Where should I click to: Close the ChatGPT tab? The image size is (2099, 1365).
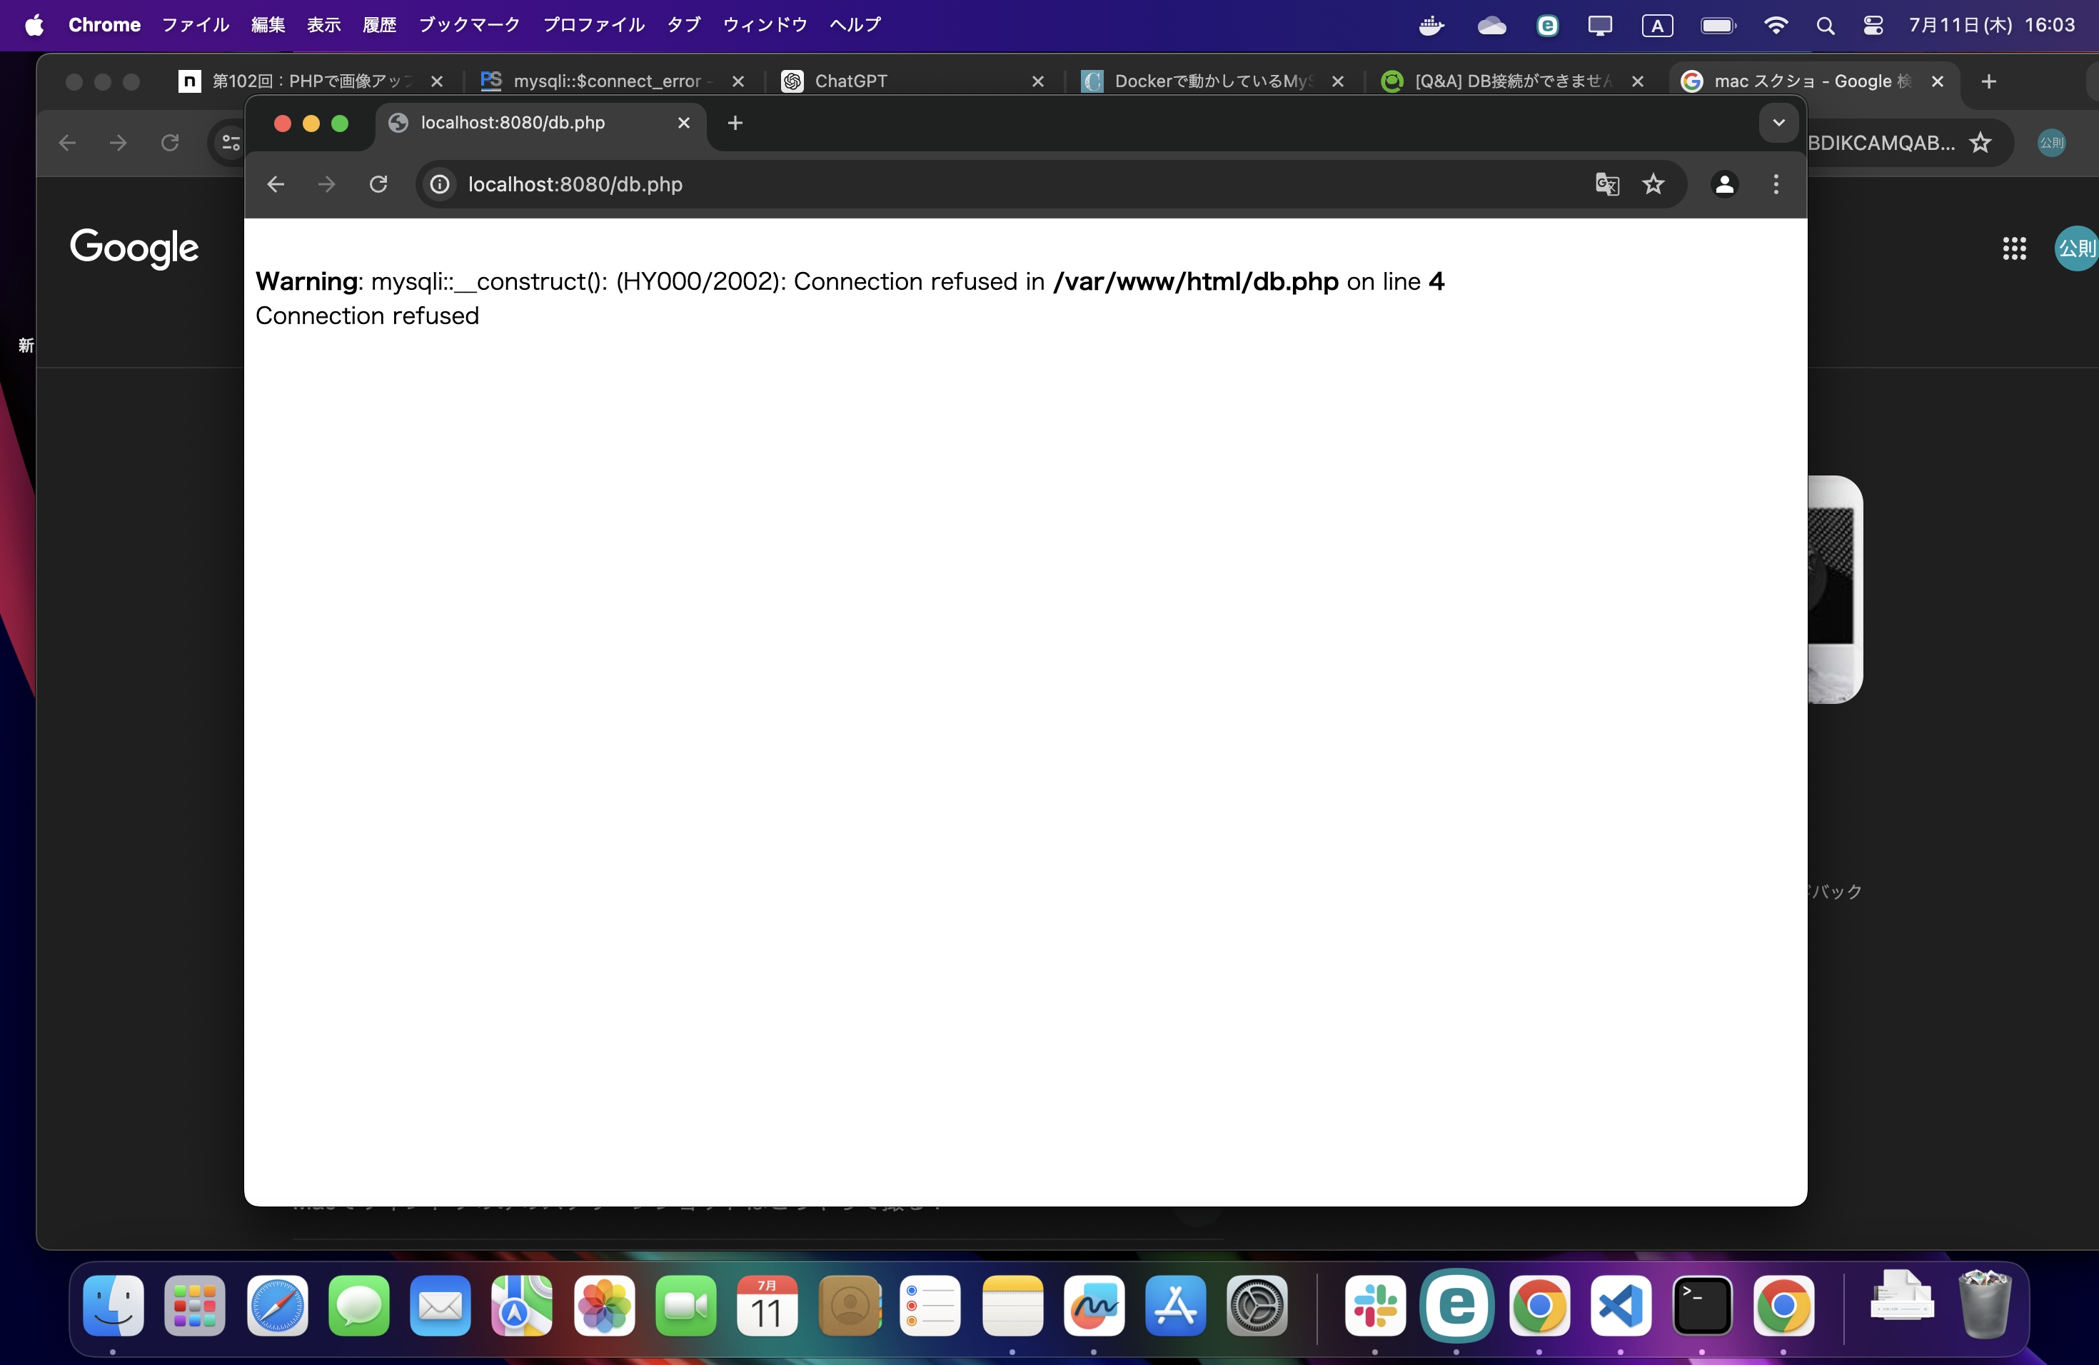tap(1038, 81)
